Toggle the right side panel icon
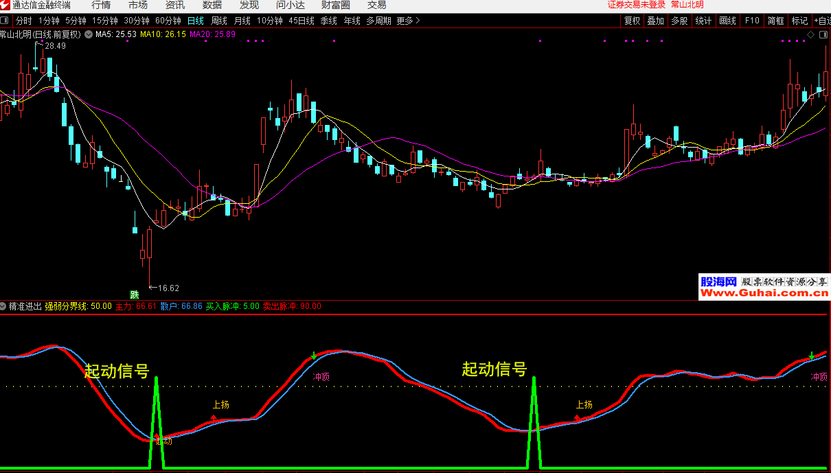 (824, 34)
